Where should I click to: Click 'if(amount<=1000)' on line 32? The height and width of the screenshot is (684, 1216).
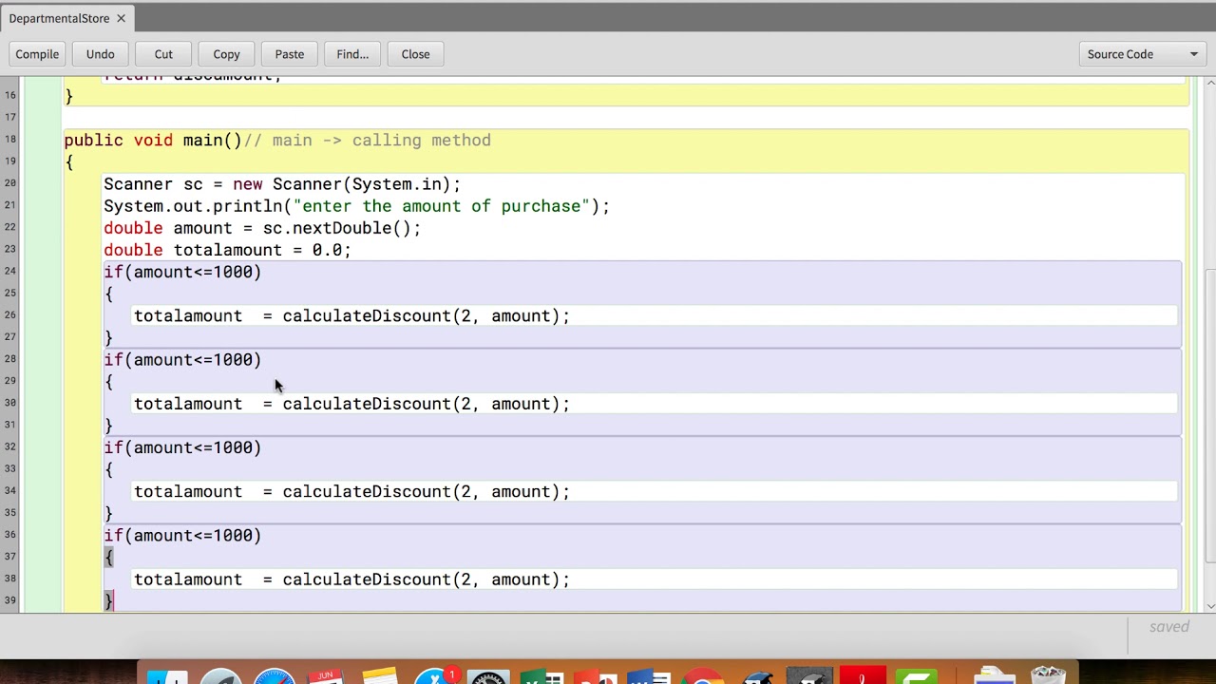coord(182,447)
